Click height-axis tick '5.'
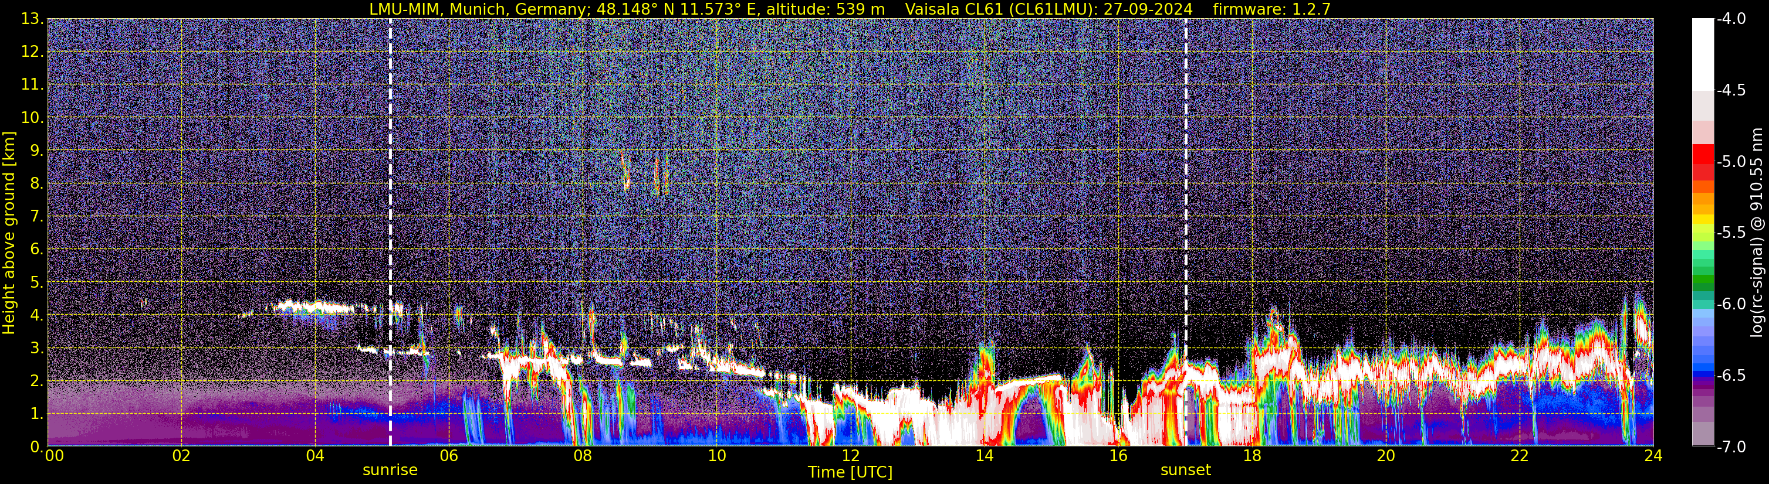1769x484 pixels. click(37, 282)
